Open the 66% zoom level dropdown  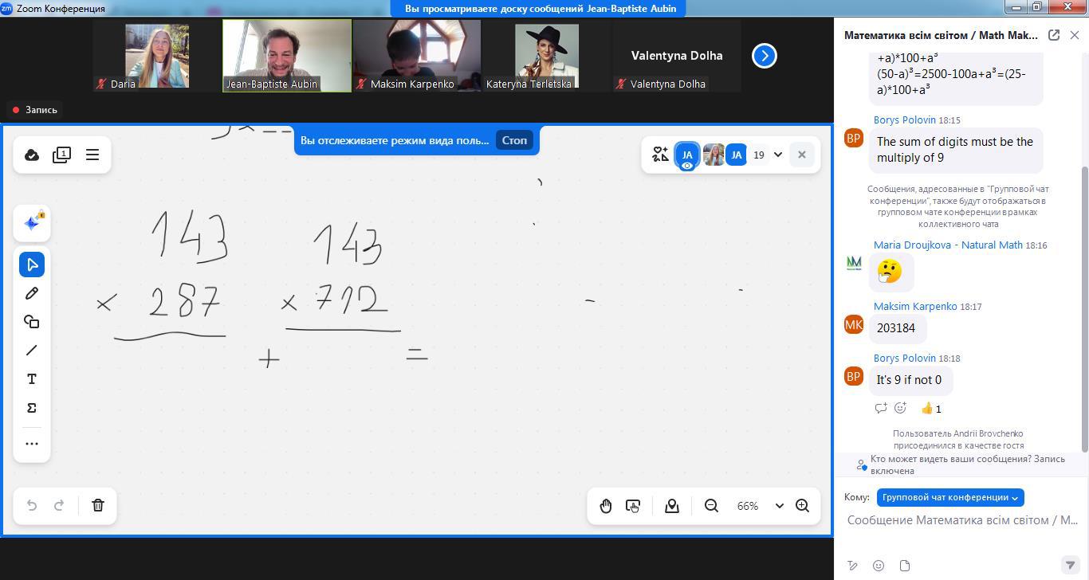click(779, 506)
